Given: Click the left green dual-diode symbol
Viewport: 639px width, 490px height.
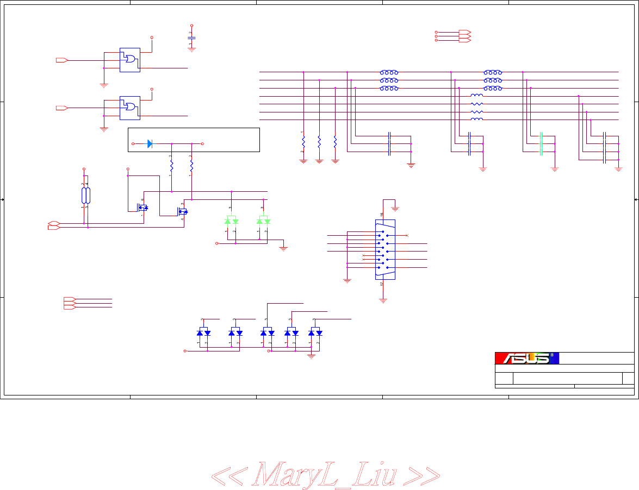Looking at the screenshot, I should click(x=232, y=220).
